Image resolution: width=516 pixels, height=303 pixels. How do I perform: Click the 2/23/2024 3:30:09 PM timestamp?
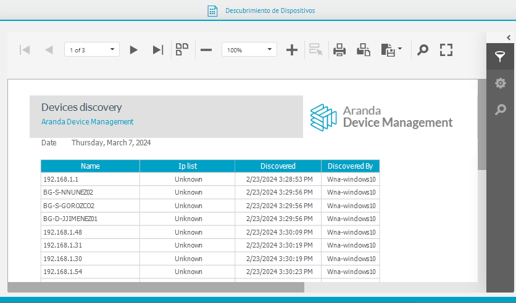tap(280, 232)
